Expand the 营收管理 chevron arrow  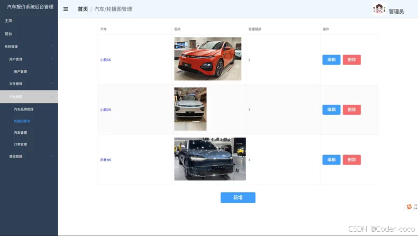coord(52,156)
